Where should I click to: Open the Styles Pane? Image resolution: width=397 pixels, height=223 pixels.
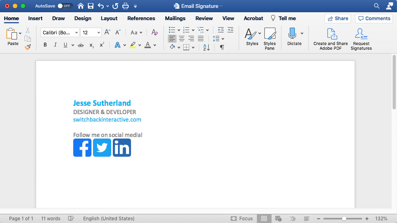(270, 39)
